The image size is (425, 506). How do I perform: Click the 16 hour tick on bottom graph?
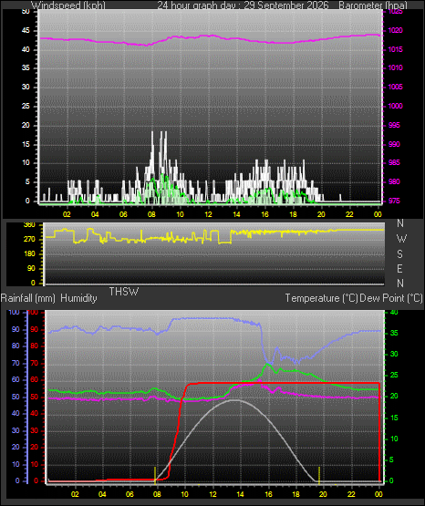click(268, 494)
